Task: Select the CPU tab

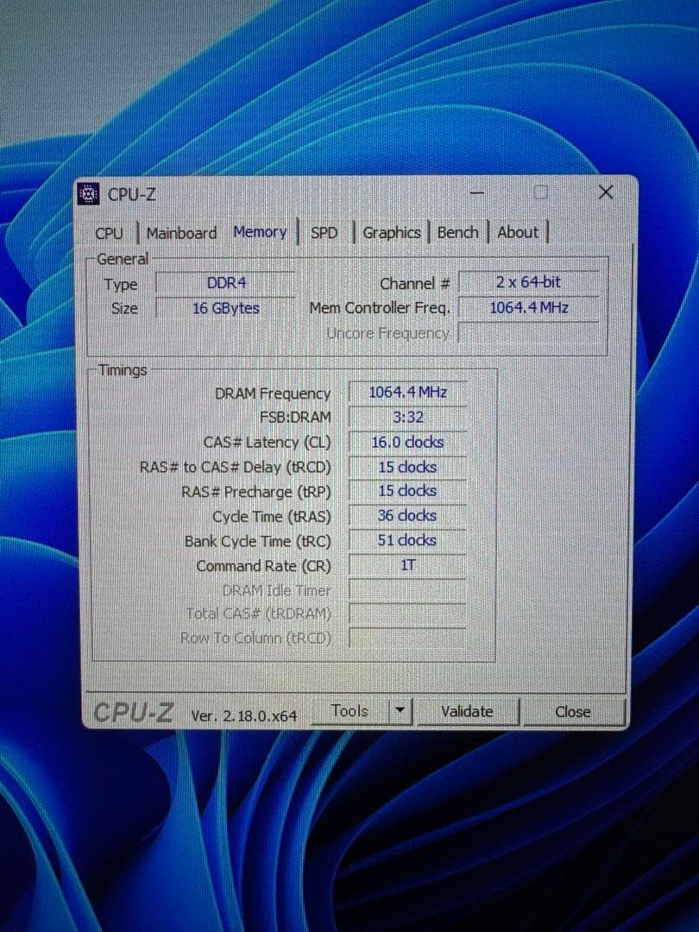Action: pos(110,233)
